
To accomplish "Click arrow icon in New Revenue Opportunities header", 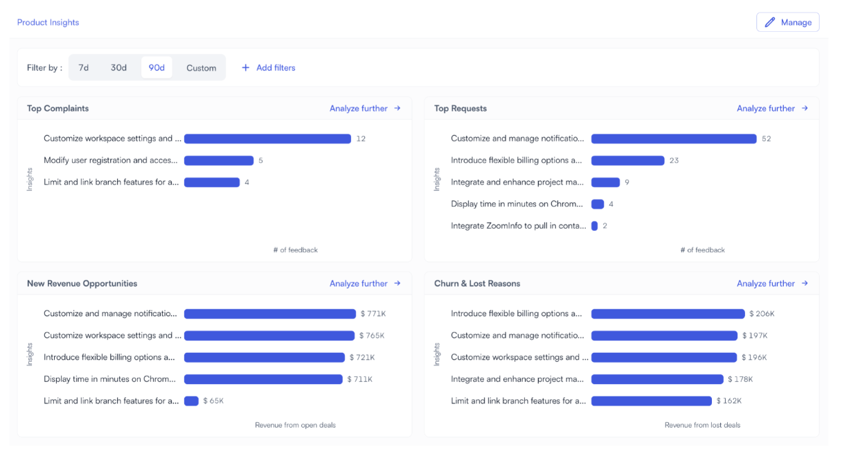I will click(x=397, y=284).
